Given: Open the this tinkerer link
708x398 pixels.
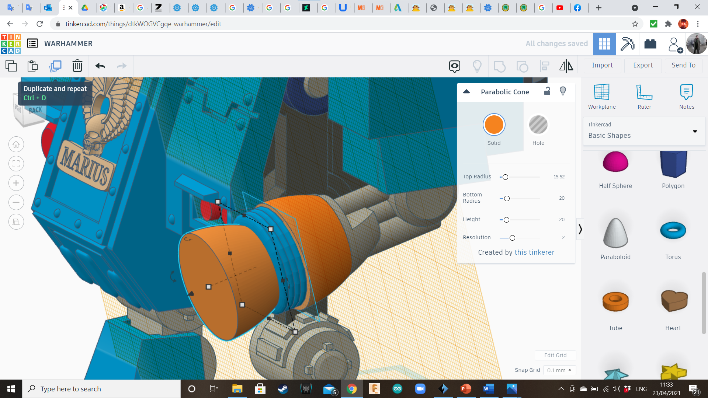Looking at the screenshot, I should 534,252.
